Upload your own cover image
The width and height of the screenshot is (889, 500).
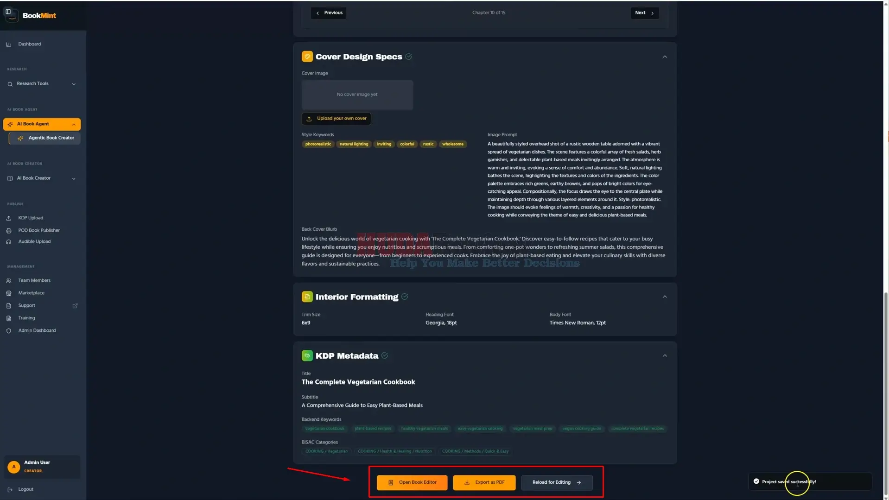click(x=336, y=119)
